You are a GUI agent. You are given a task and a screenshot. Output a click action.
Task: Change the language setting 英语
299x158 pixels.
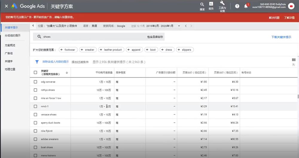(x=90, y=26)
